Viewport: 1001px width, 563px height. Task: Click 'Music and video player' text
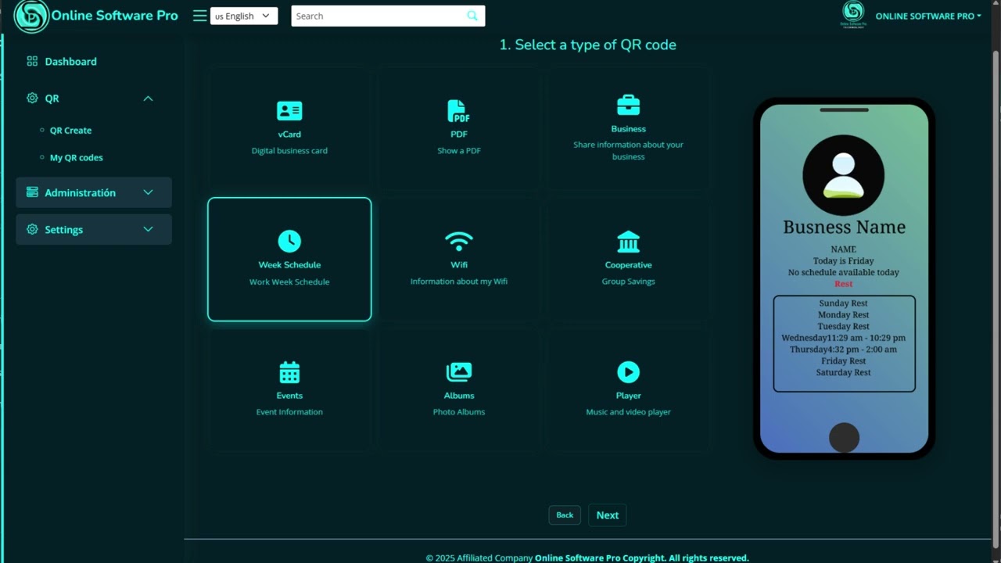pyautogui.click(x=628, y=412)
